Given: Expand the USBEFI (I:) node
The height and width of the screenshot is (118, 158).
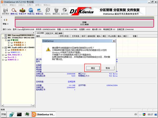Looking at the screenshot, I should [x=6, y=52].
